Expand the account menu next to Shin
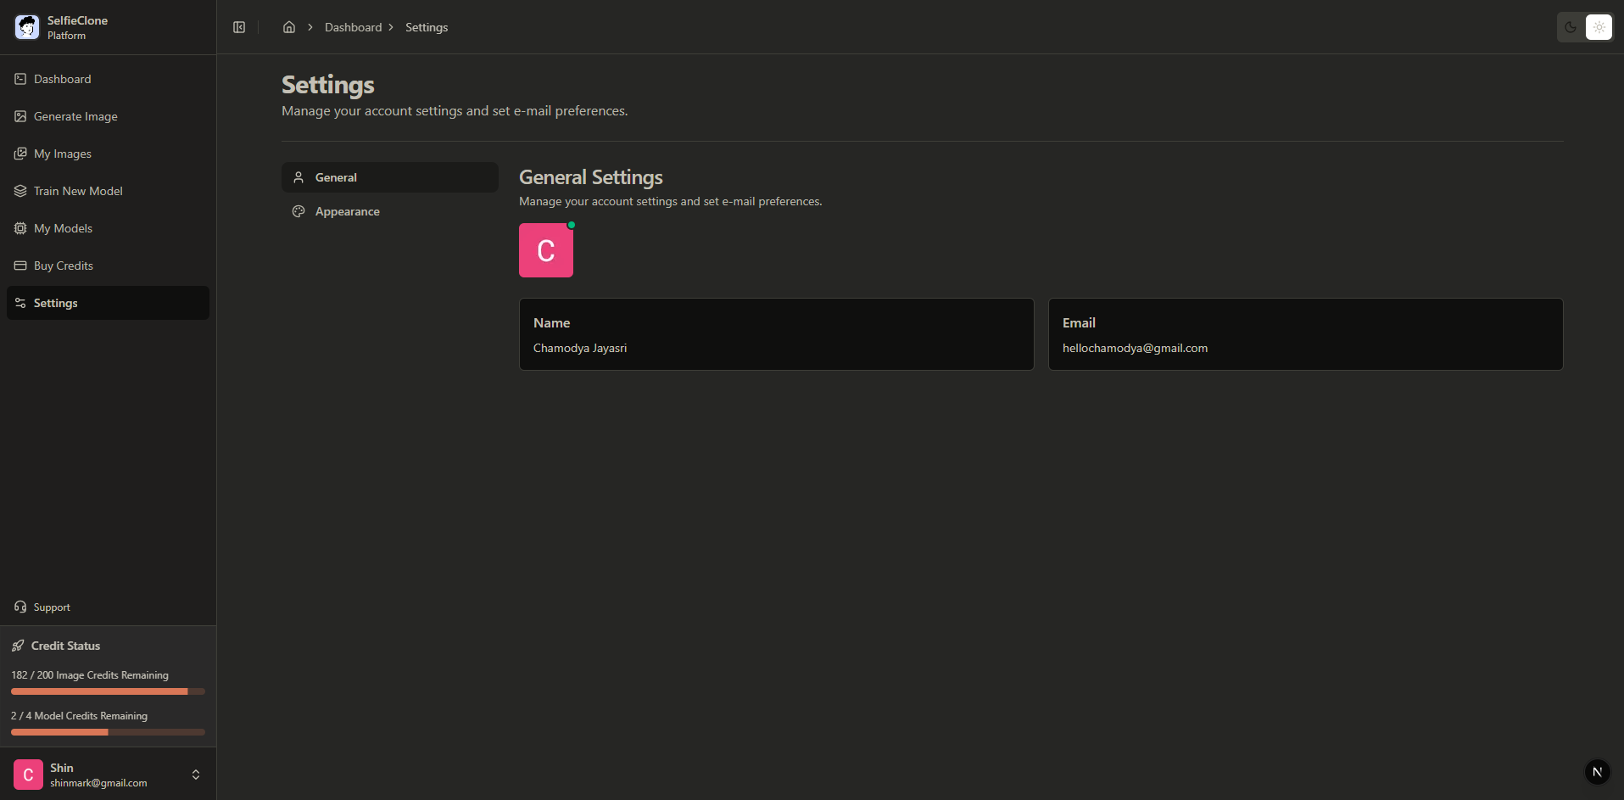Image resolution: width=1624 pixels, height=800 pixels. point(195,774)
